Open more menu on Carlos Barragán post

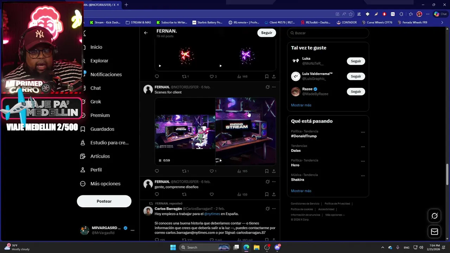tap(274, 209)
